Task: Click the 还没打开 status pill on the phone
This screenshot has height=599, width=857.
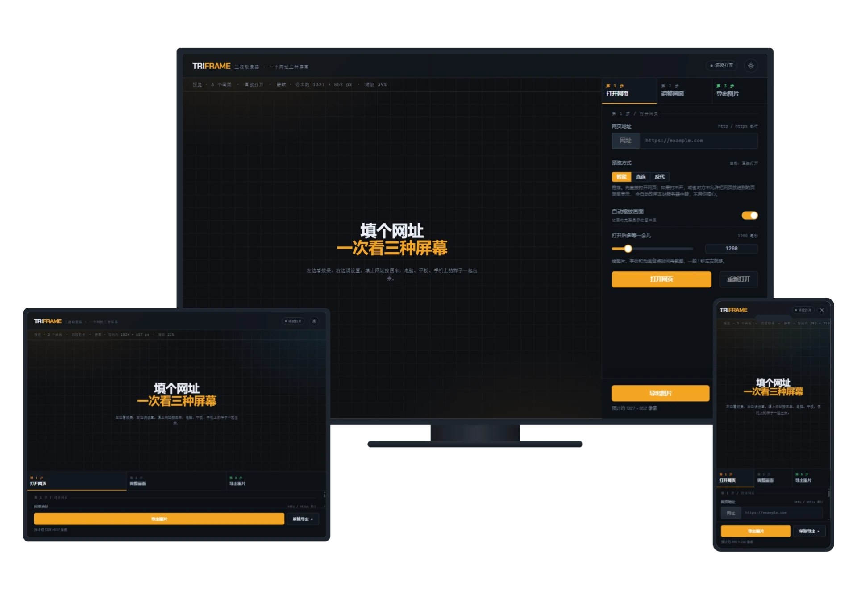Action: pos(803,310)
